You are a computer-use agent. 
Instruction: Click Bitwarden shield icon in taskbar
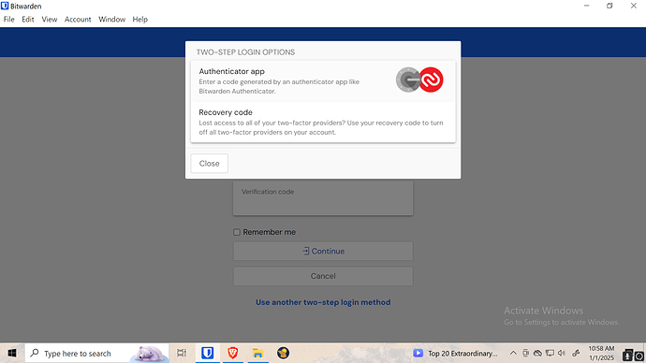pyautogui.click(x=207, y=353)
